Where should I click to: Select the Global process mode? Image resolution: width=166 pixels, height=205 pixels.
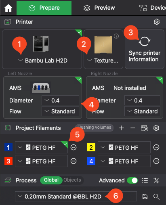pos(51,180)
